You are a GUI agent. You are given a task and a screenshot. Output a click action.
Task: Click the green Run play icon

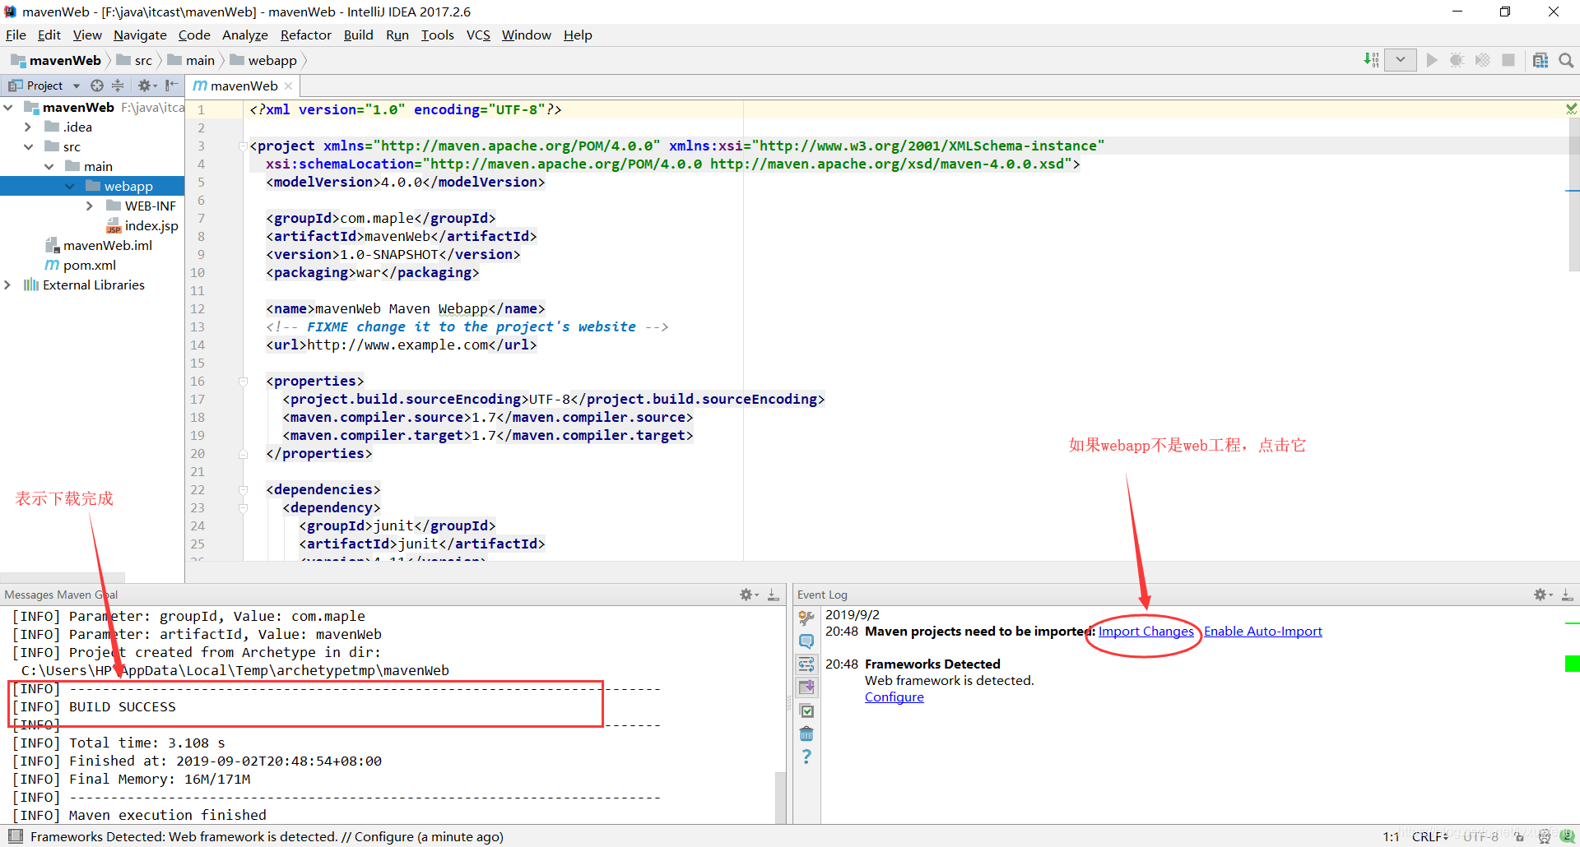pos(1432,60)
